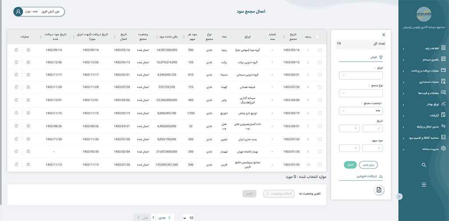The width and height of the screenshot is (449, 221).
Task: Click the green اعمال filter button
Action: [x=350, y=165]
